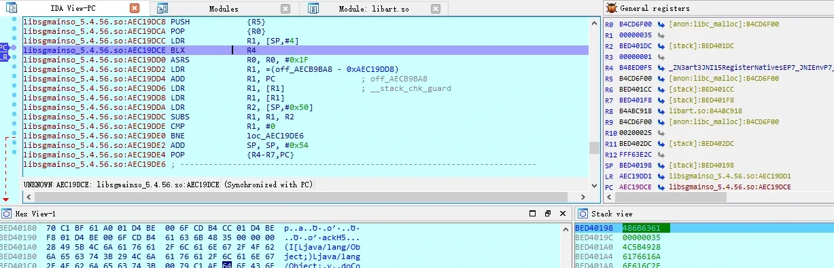Click the Hex View-1 panel icon
The height and width of the screenshot is (268, 834).
(x=7, y=214)
